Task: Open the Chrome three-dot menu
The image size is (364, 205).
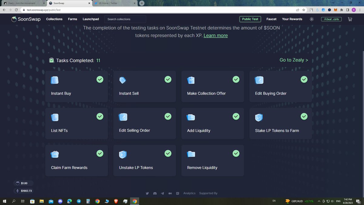Action: tap(360, 10)
